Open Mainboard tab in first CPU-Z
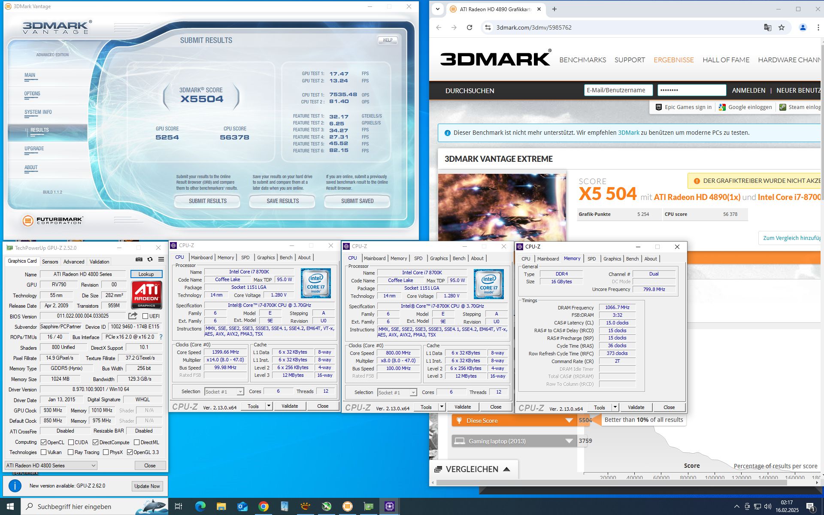 click(x=202, y=257)
